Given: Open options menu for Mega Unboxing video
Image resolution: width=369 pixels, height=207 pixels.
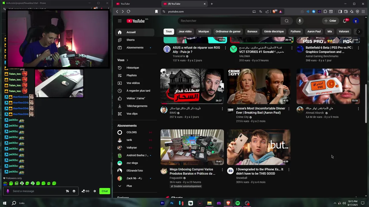Looking at the screenshot, I should click(x=222, y=170).
